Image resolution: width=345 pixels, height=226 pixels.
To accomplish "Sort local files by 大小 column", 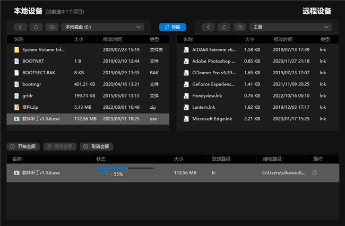I will tap(79, 39).
